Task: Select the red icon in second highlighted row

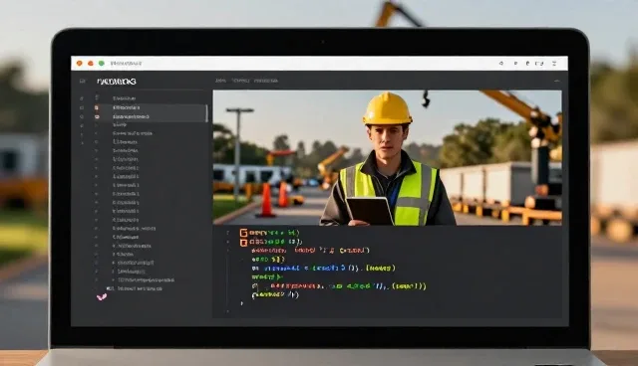Action: 97,116
